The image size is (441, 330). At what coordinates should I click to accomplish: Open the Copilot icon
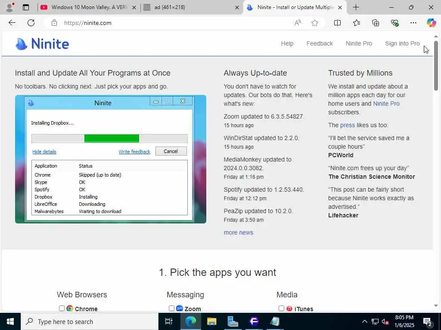click(x=431, y=23)
